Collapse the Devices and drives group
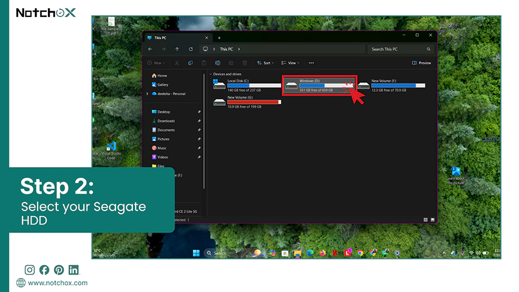This screenshot has width=519, height=292. pyautogui.click(x=211, y=74)
